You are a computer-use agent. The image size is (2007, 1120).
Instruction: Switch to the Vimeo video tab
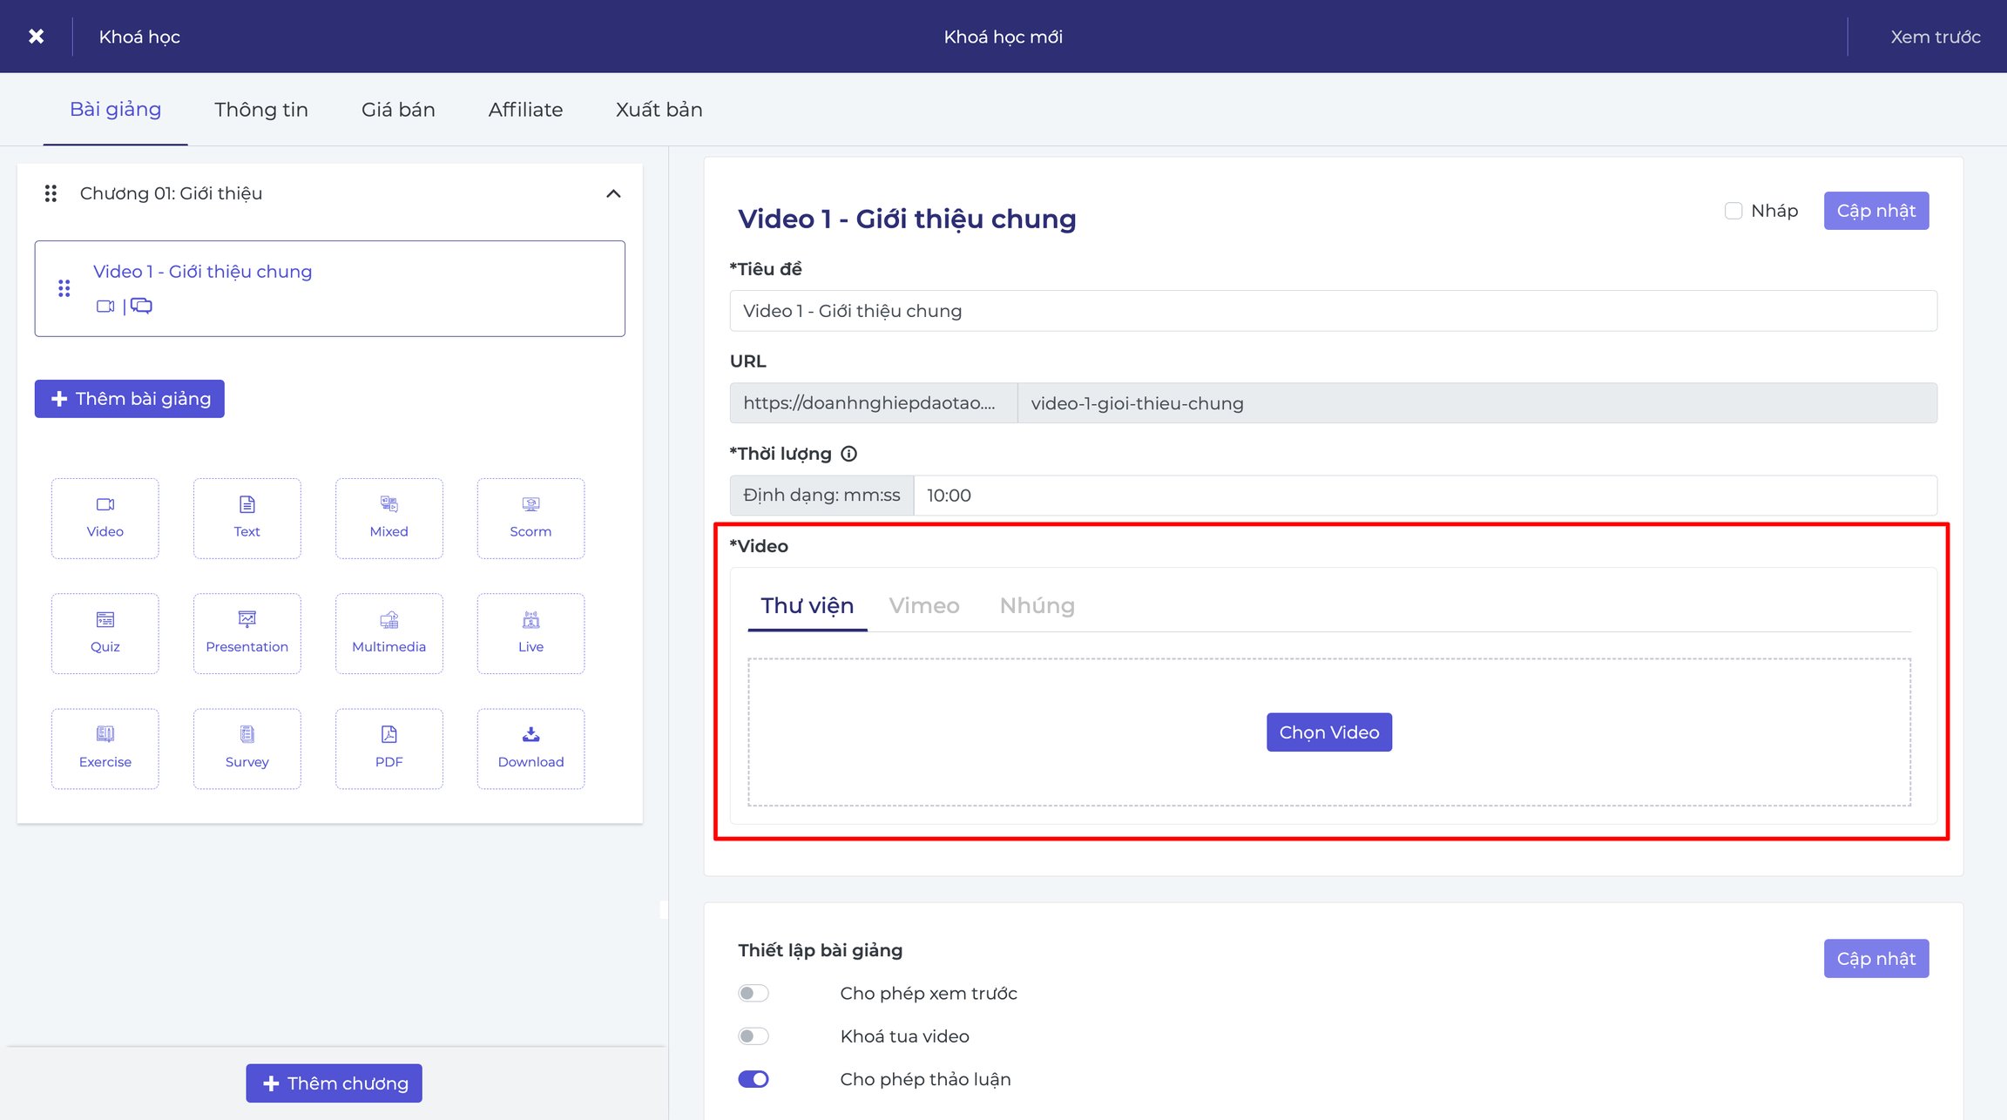[923, 605]
